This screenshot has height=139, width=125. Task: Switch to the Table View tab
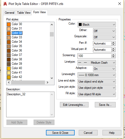[x=24, y=13]
